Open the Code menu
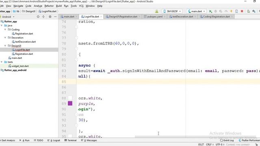The image size is (260, 146). pos(28,6)
